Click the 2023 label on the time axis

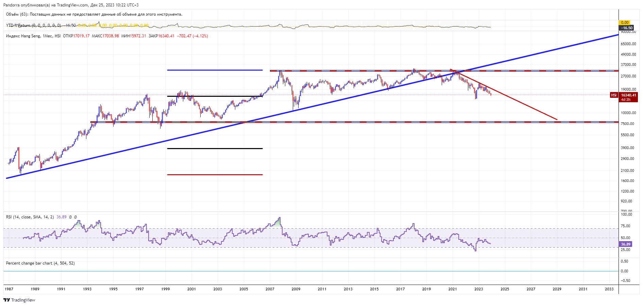pyautogui.click(x=479, y=289)
